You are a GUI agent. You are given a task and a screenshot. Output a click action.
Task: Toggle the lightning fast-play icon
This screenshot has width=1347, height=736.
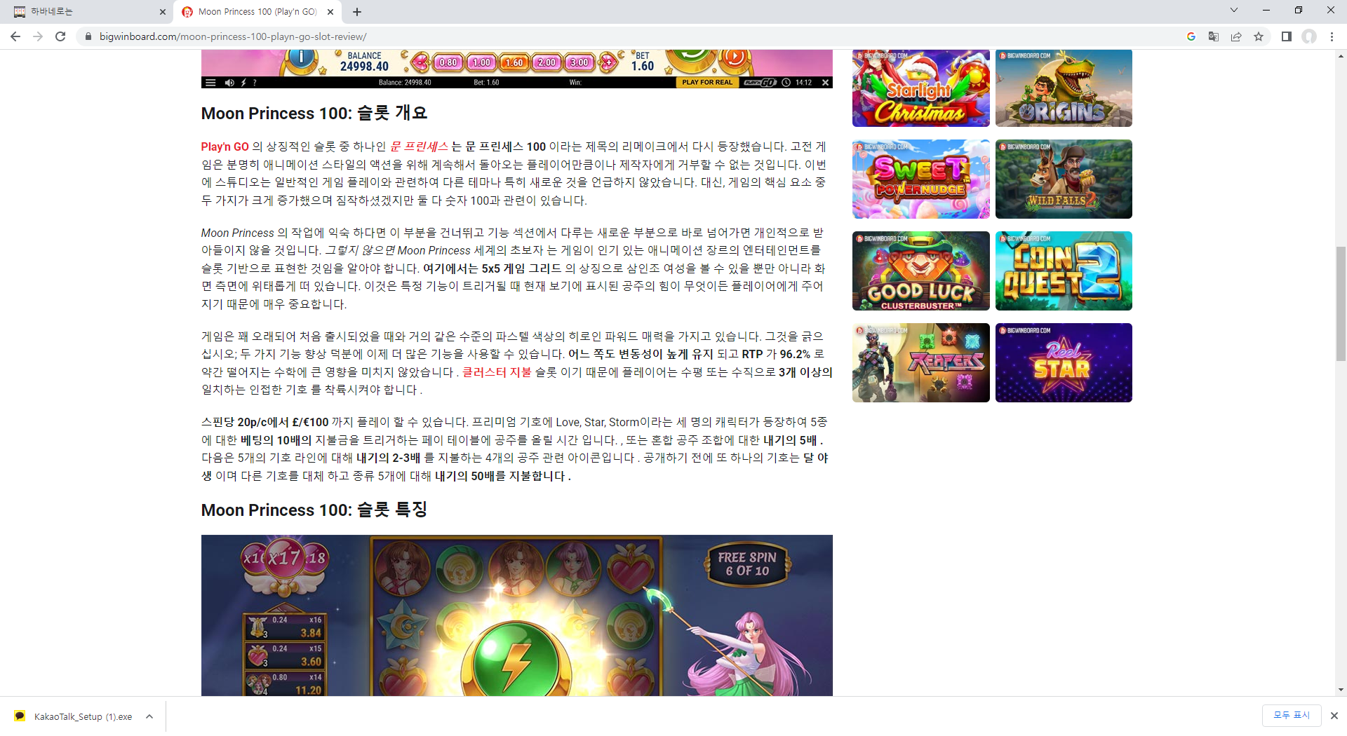point(243,83)
